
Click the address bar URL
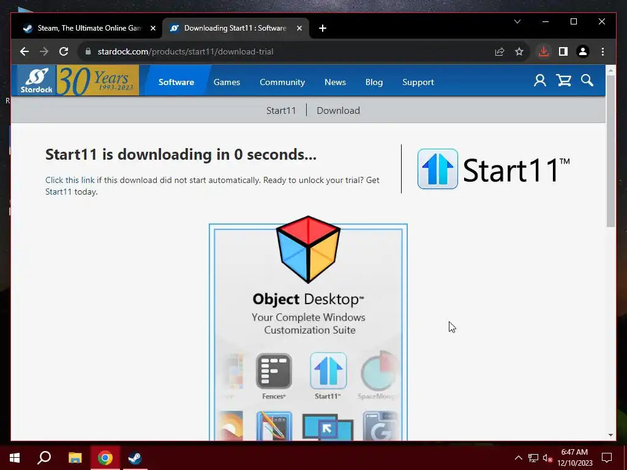(185, 51)
